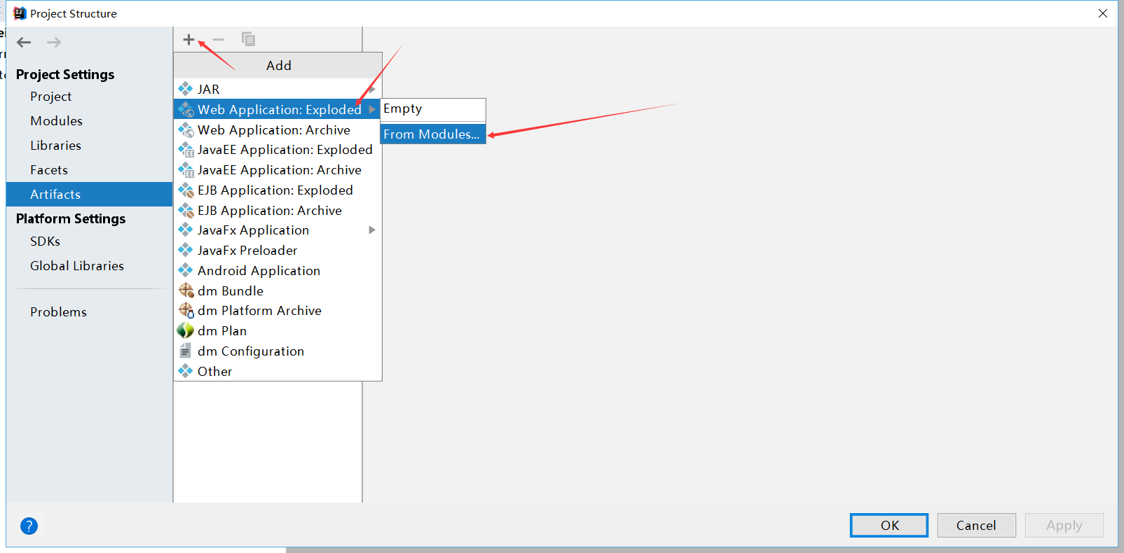Select Android Application menu entry
Viewport: 1124px width, 553px height.
277,270
